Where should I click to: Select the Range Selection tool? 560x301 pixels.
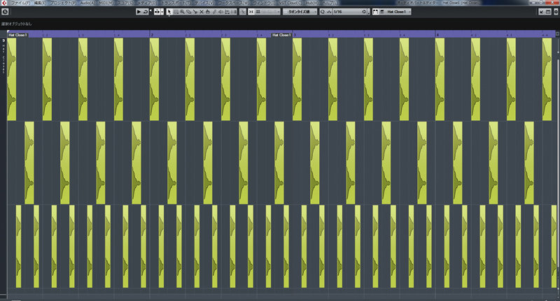175,12
